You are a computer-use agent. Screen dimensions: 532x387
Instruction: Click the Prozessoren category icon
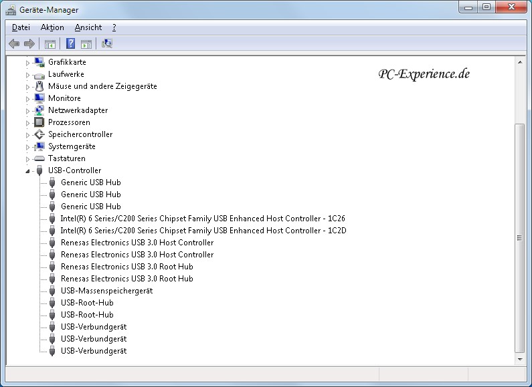39,122
